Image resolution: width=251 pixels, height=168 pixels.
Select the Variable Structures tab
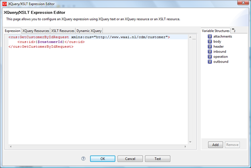(215, 31)
